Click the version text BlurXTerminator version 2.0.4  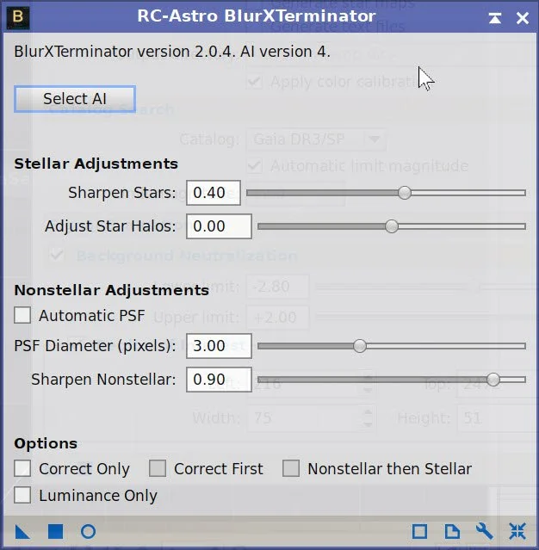(x=124, y=52)
